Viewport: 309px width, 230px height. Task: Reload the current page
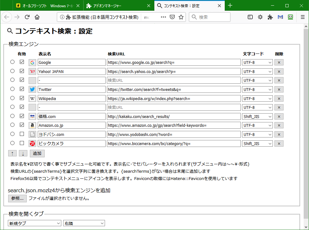27,17
